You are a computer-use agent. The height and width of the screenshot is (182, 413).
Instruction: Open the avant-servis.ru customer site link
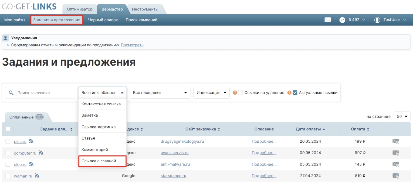(x=174, y=153)
